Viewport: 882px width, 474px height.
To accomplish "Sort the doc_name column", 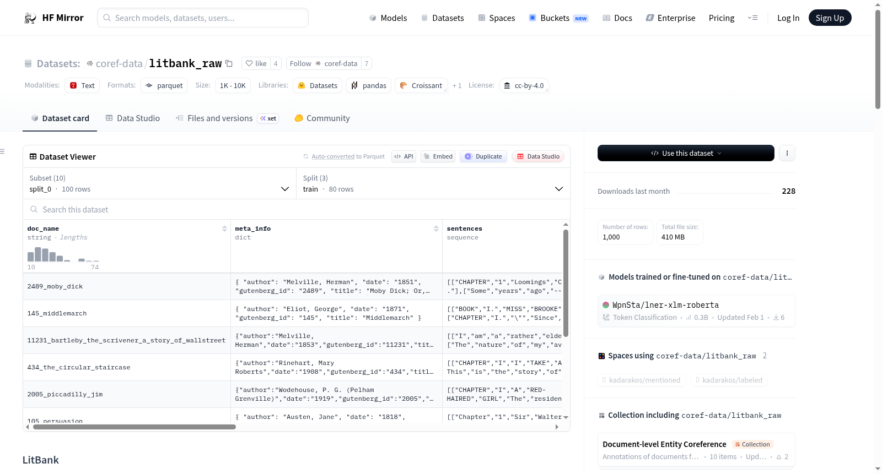I will tap(224, 228).
